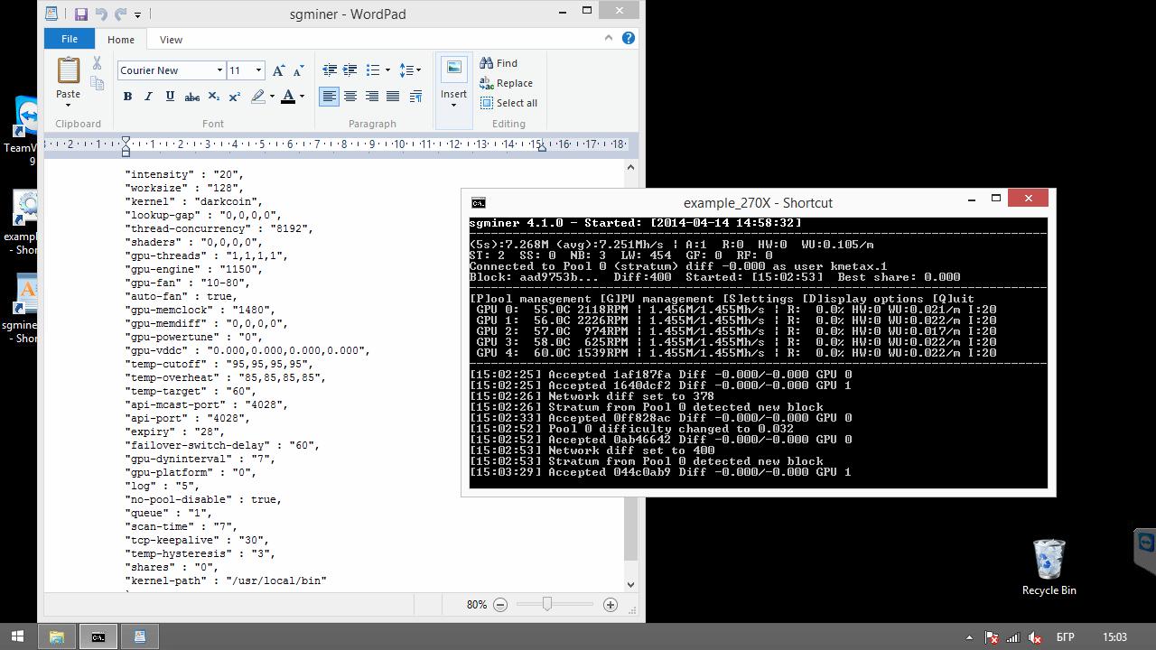The width and height of the screenshot is (1156, 650).
Task: Click the WordPad app icon in title bar
Action: tap(51, 14)
